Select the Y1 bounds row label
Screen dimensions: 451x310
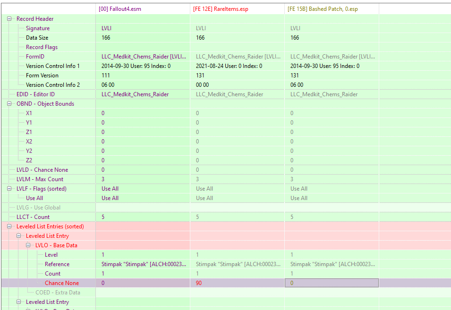click(29, 123)
